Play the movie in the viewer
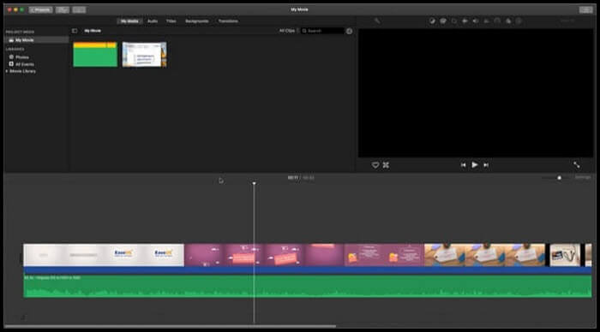This screenshot has width=600, height=332. coord(475,165)
